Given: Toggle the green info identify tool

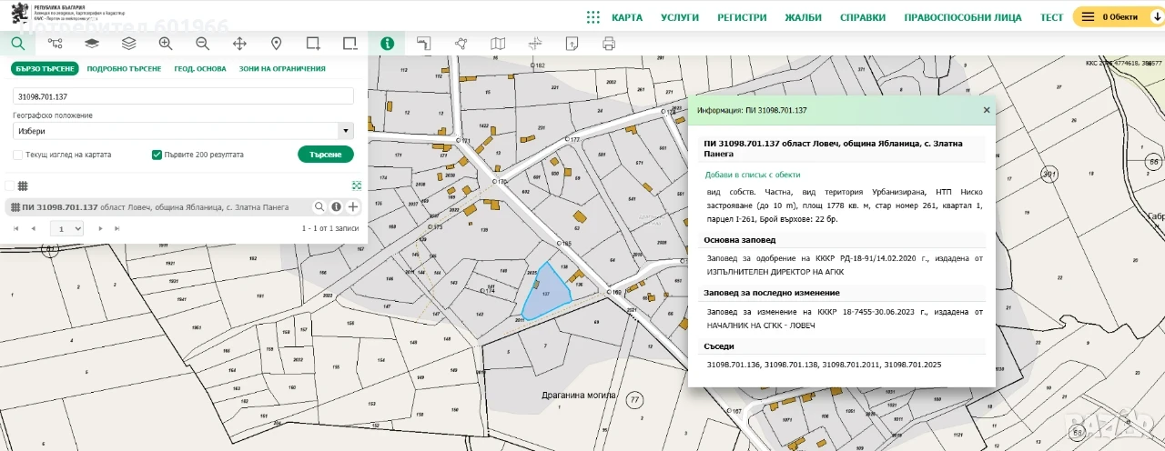Looking at the screenshot, I should click(388, 43).
